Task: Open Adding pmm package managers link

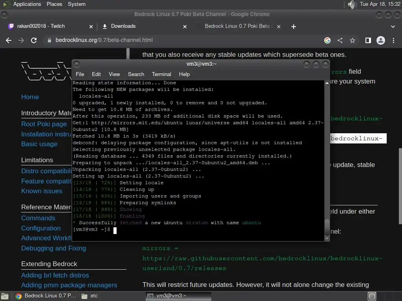Action: [x=69, y=285]
